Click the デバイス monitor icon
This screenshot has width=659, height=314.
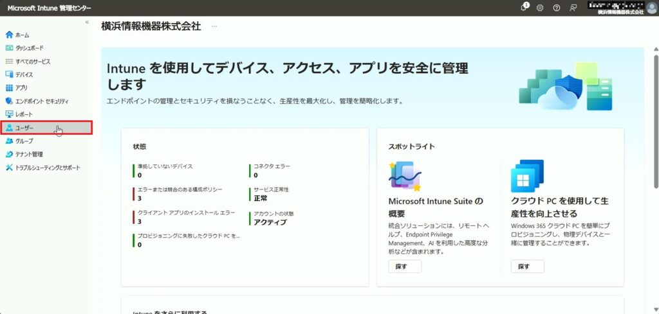tap(9, 74)
